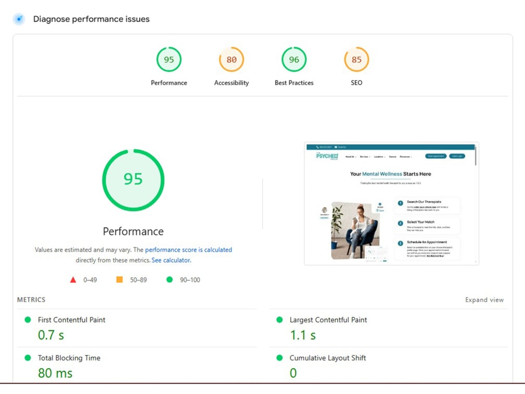This screenshot has width=525, height=394.
Task: Click green dot beside Cumulative Layout Shift
Action: 280,358
